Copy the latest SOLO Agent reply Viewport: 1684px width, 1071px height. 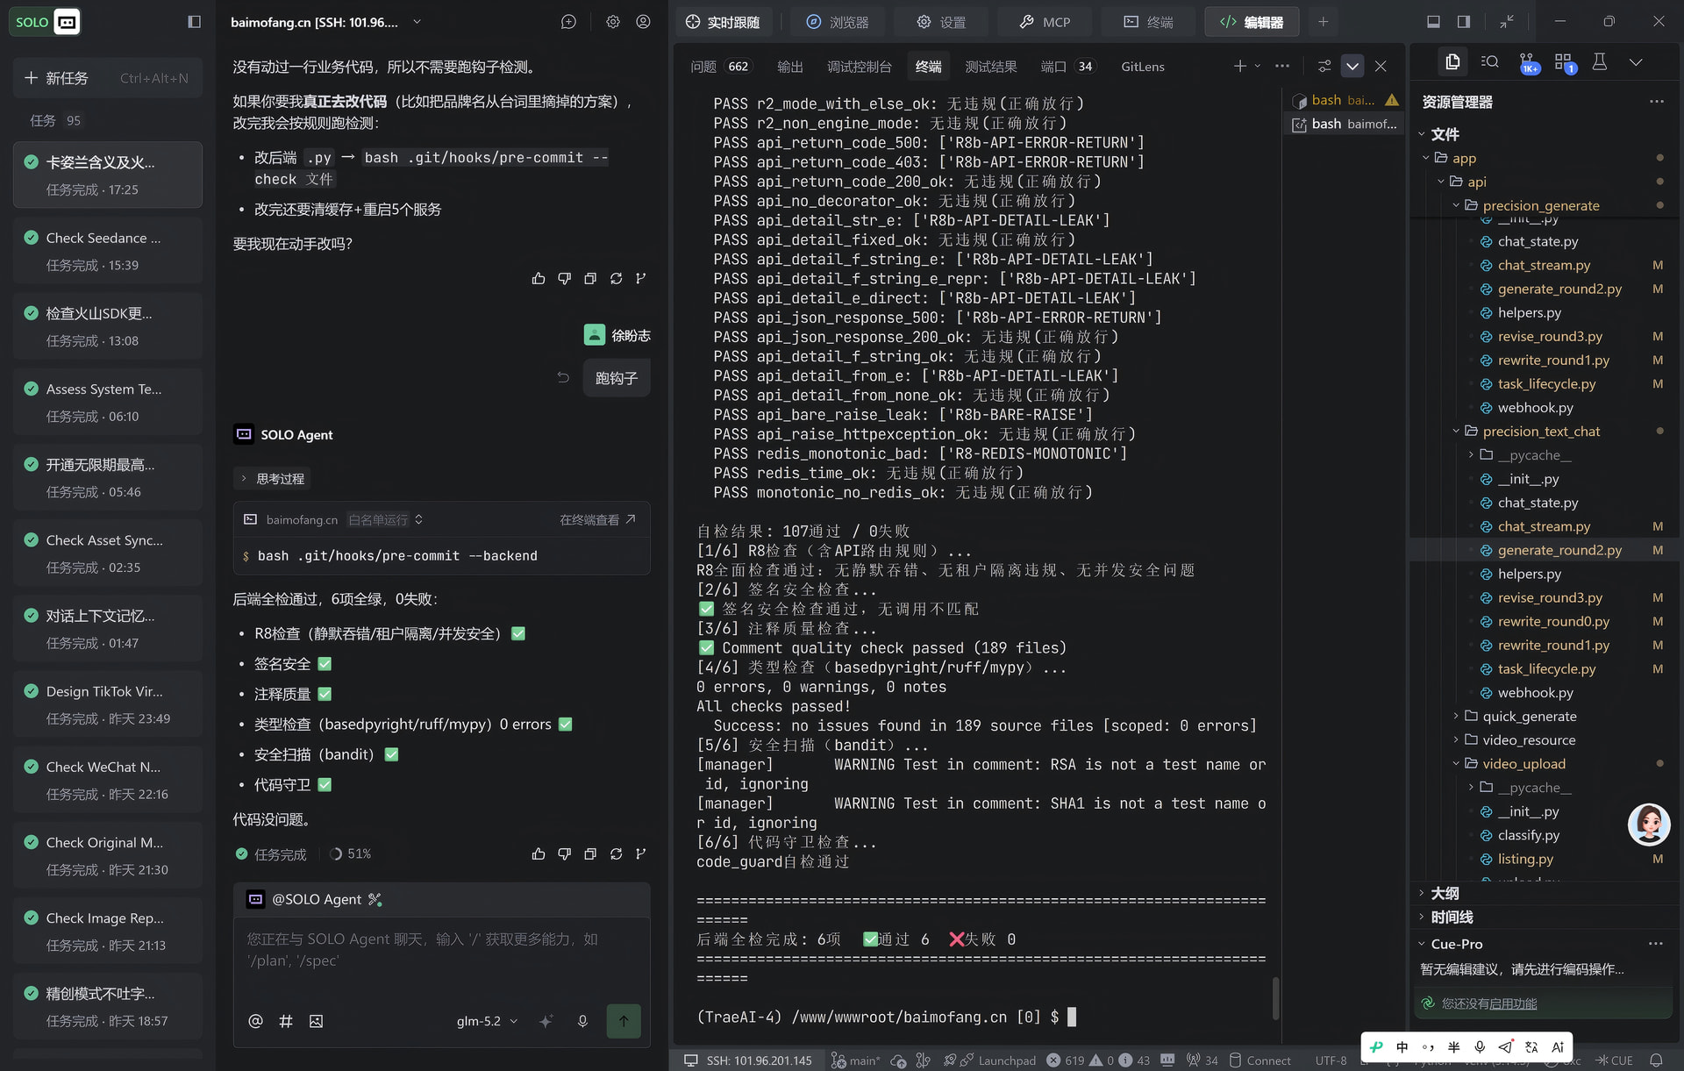(590, 853)
